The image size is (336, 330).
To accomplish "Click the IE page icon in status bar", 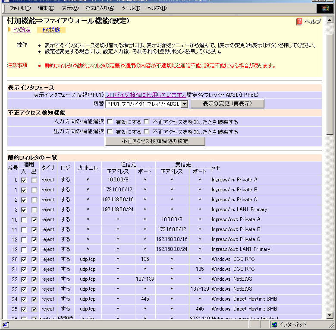I will click(6, 324).
